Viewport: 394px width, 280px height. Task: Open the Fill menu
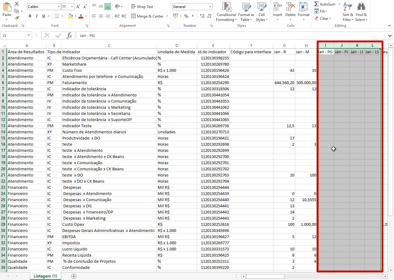click(x=321, y=11)
